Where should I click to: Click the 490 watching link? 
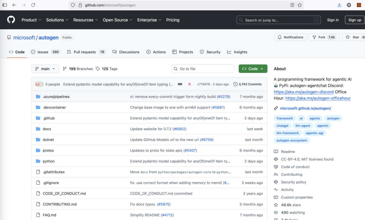pos(293,213)
